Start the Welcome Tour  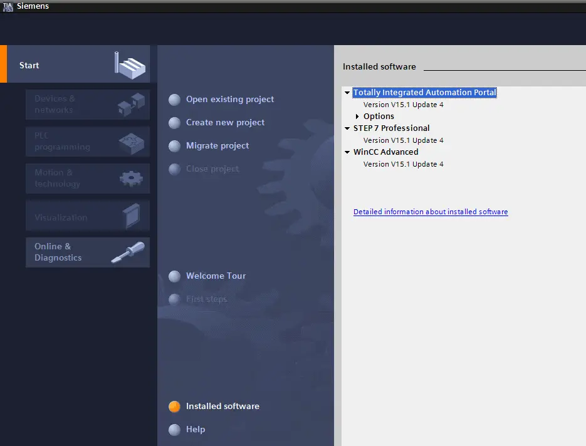(216, 276)
